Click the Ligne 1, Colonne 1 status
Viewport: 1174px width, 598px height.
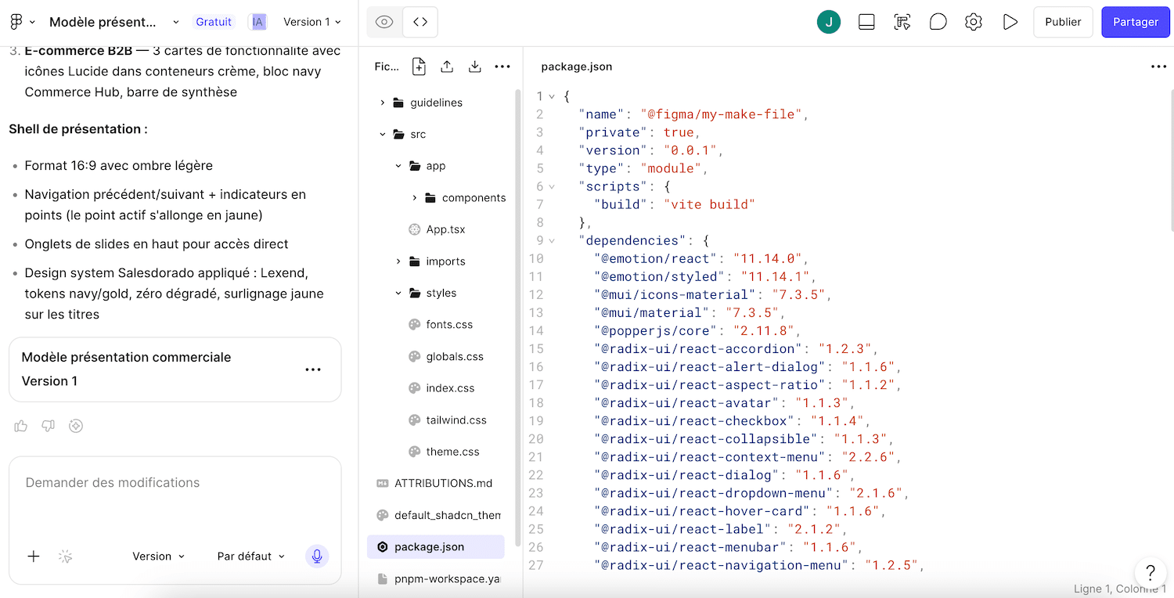1120,589
